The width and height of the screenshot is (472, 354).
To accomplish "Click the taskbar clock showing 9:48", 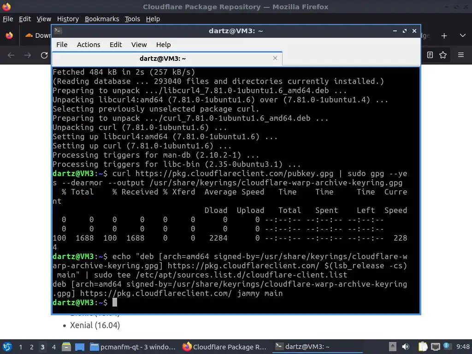I will 463,347.
